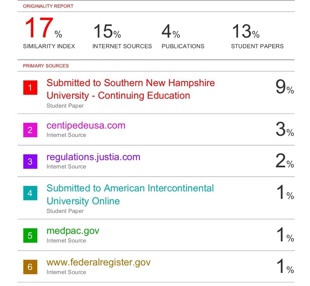
Task: Click the magenta source number 2 badge
Action: 30,130
